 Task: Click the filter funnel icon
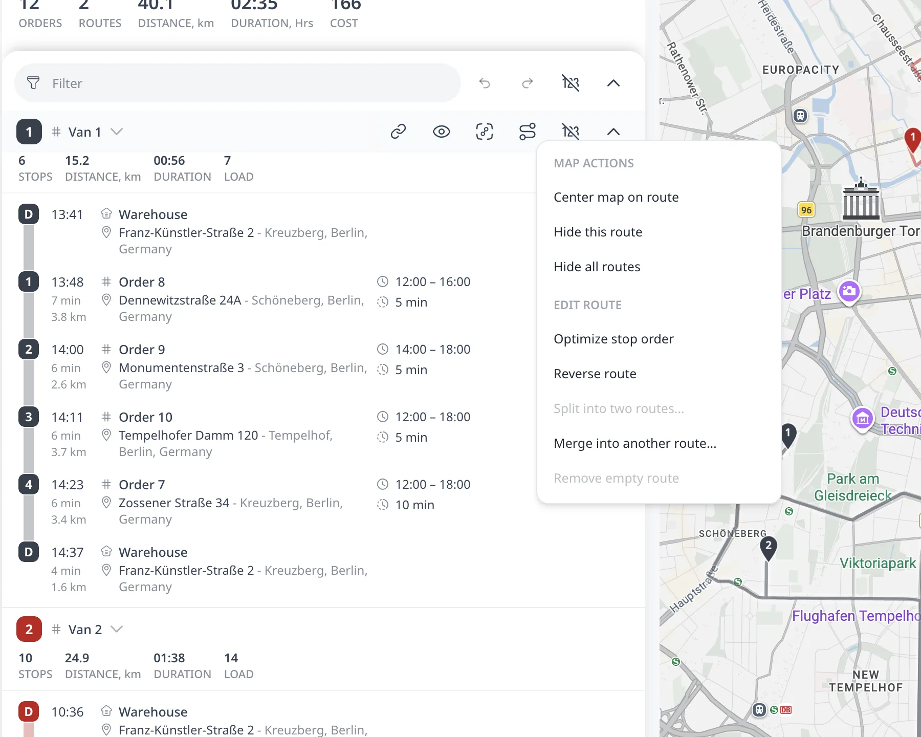[x=33, y=83]
